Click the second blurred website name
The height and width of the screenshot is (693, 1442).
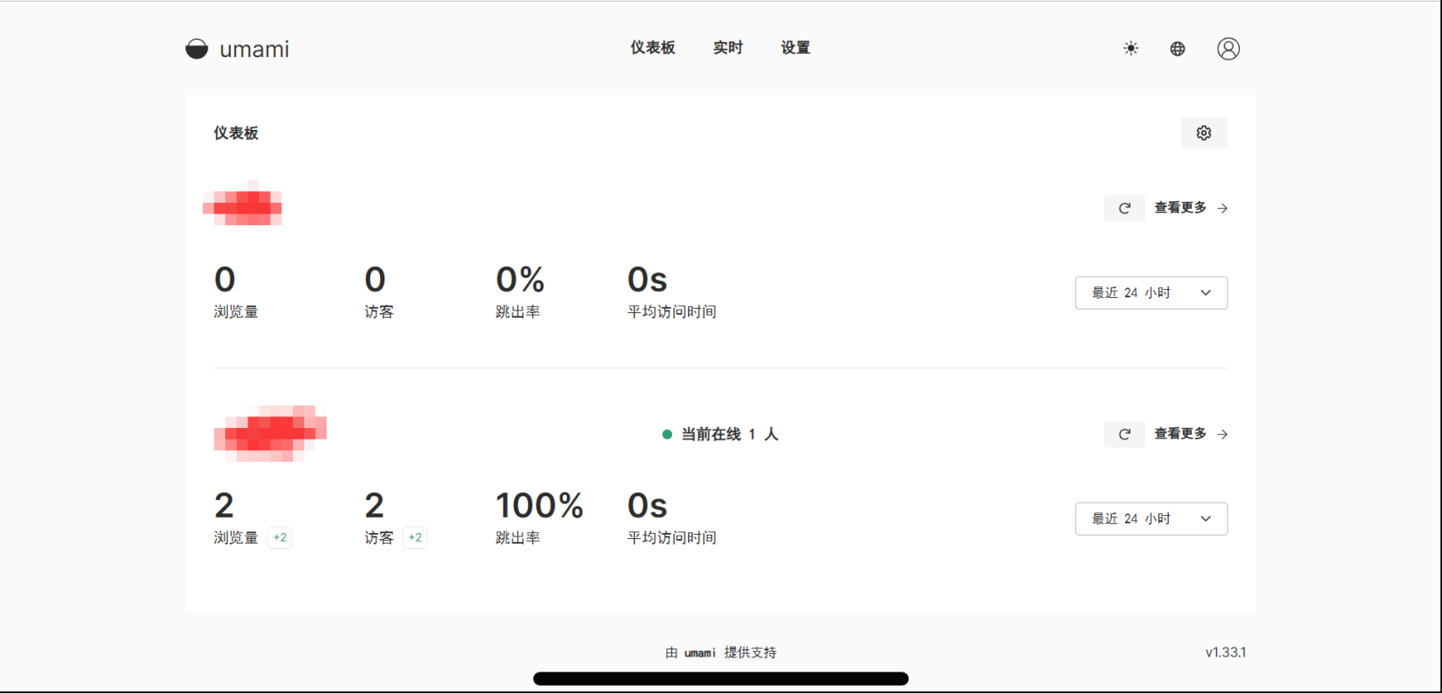(x=271, y=433)
